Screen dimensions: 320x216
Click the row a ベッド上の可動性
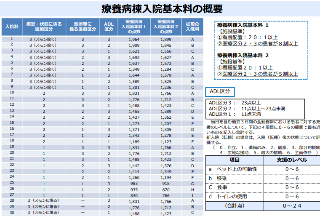tap(263, 169)
